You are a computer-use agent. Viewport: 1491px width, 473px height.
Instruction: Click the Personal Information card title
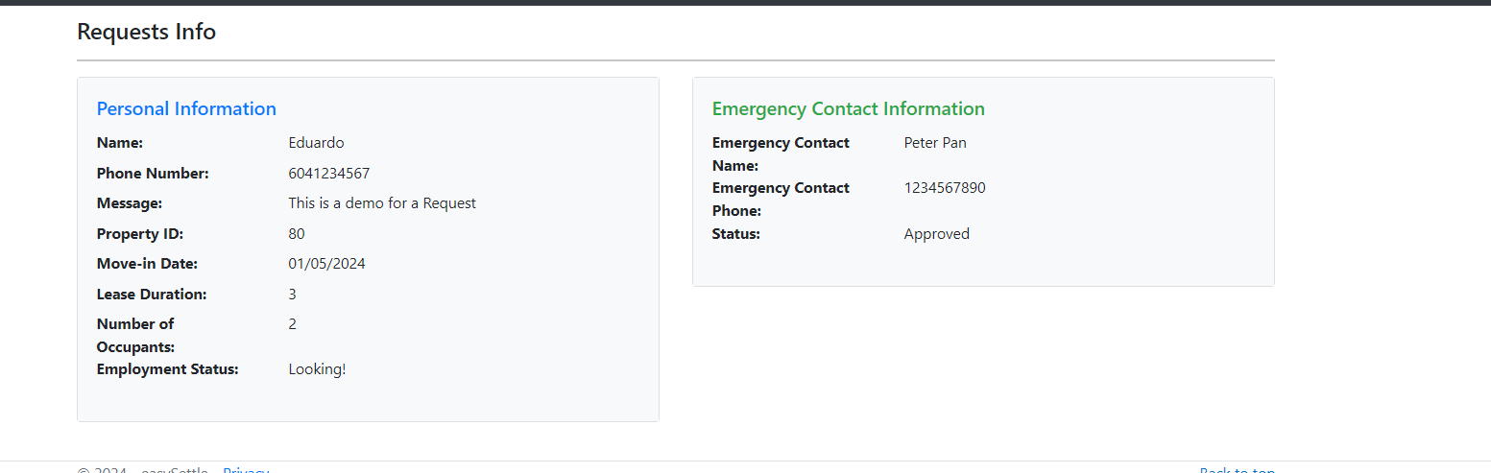[x=186, y=108]
